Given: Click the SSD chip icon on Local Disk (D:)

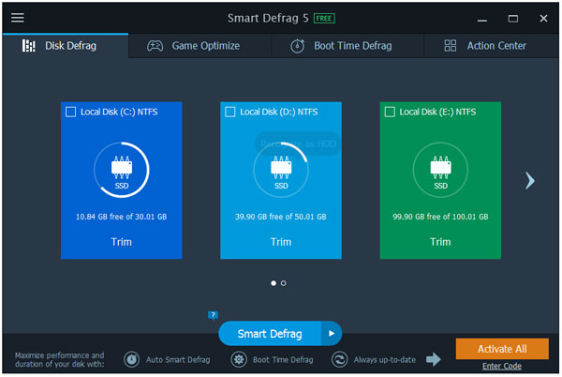Looking at the screenshot, I should pos(281,171).
